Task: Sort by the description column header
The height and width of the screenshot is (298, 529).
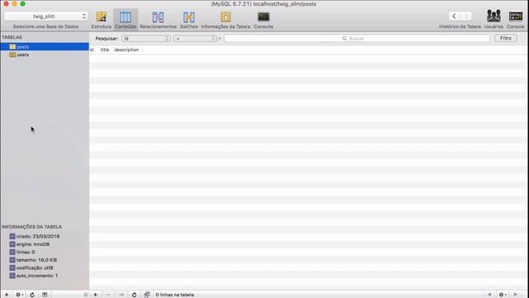Action: [126, 50]
